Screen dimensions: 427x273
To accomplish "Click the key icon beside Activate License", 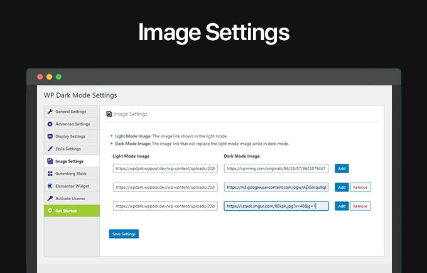I will coord(50,198).
